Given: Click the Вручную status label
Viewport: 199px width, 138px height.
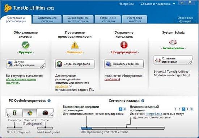Looking at the screenshot, I should click(26, 52).
